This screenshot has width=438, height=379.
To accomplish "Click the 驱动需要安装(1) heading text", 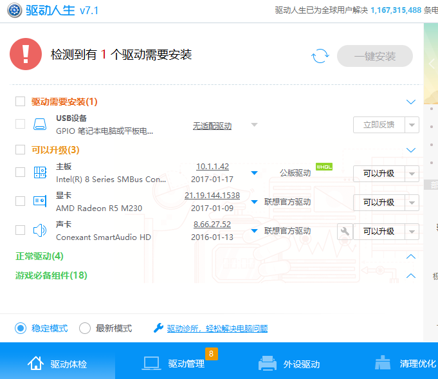I will tap(64, 102).
